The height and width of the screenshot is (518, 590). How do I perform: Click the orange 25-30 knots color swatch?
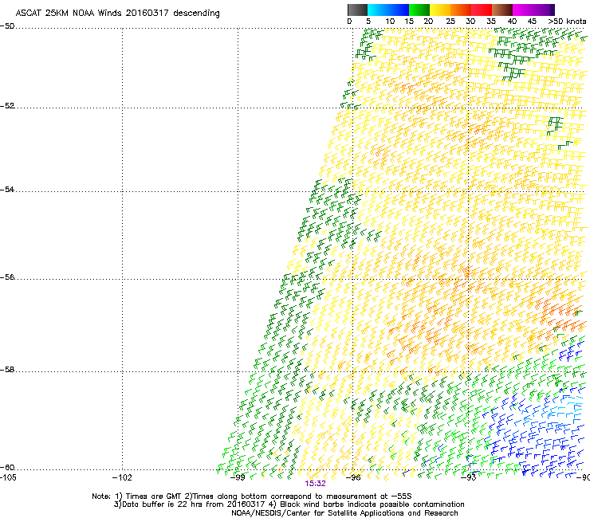point(461,10)
